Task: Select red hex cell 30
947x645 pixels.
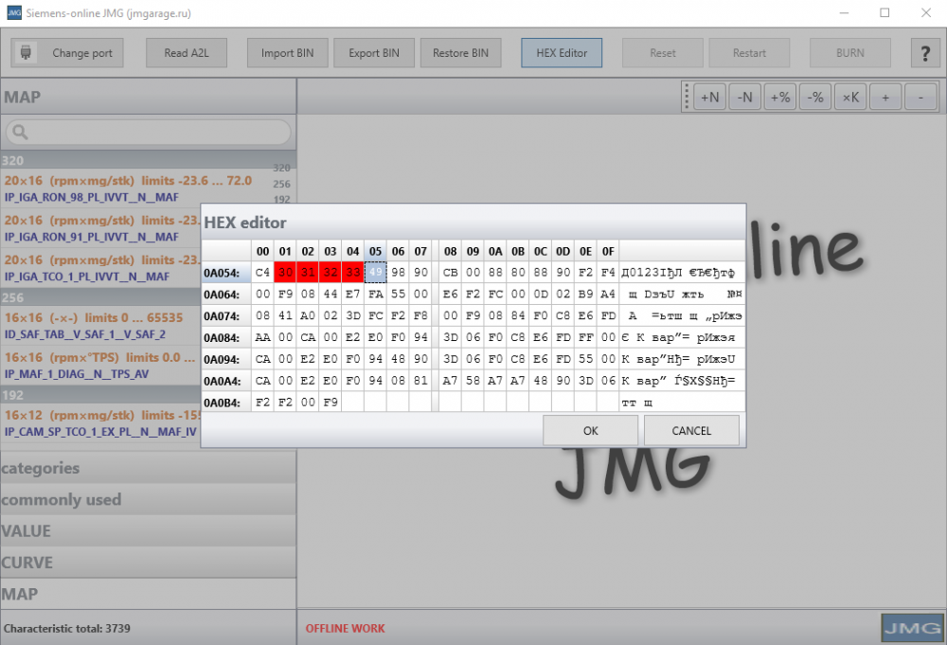Action: [285, 273]
